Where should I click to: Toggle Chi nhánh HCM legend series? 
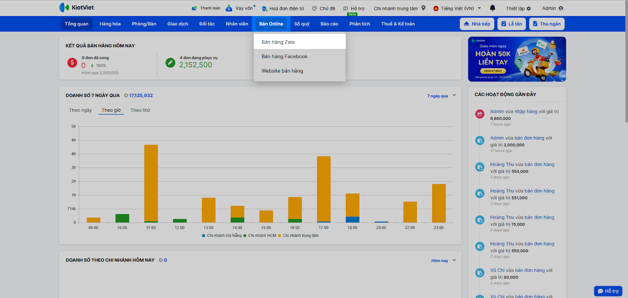pyautogui.click(x=262, y=236)
